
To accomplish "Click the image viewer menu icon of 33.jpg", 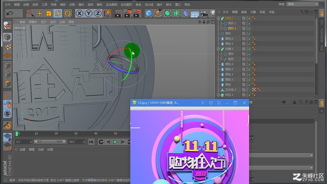I will tap(203, 103).
